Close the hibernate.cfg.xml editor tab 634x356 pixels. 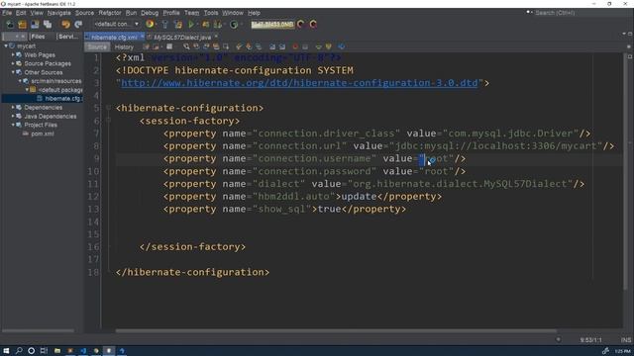point(143,37)
